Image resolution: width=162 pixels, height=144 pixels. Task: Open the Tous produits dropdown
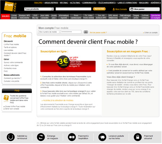click(x=39, y=9)
